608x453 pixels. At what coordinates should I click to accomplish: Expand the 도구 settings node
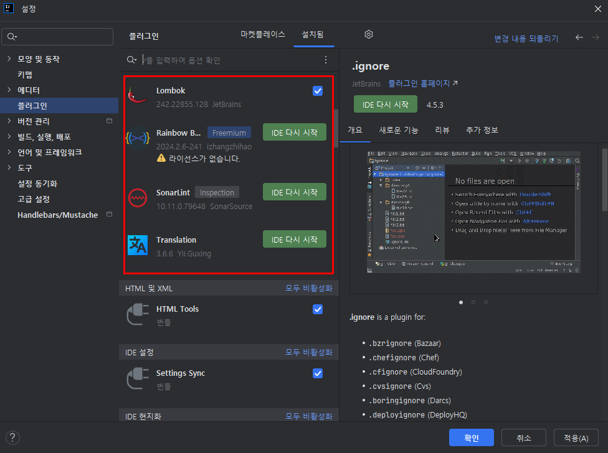(x=9, y=167)
